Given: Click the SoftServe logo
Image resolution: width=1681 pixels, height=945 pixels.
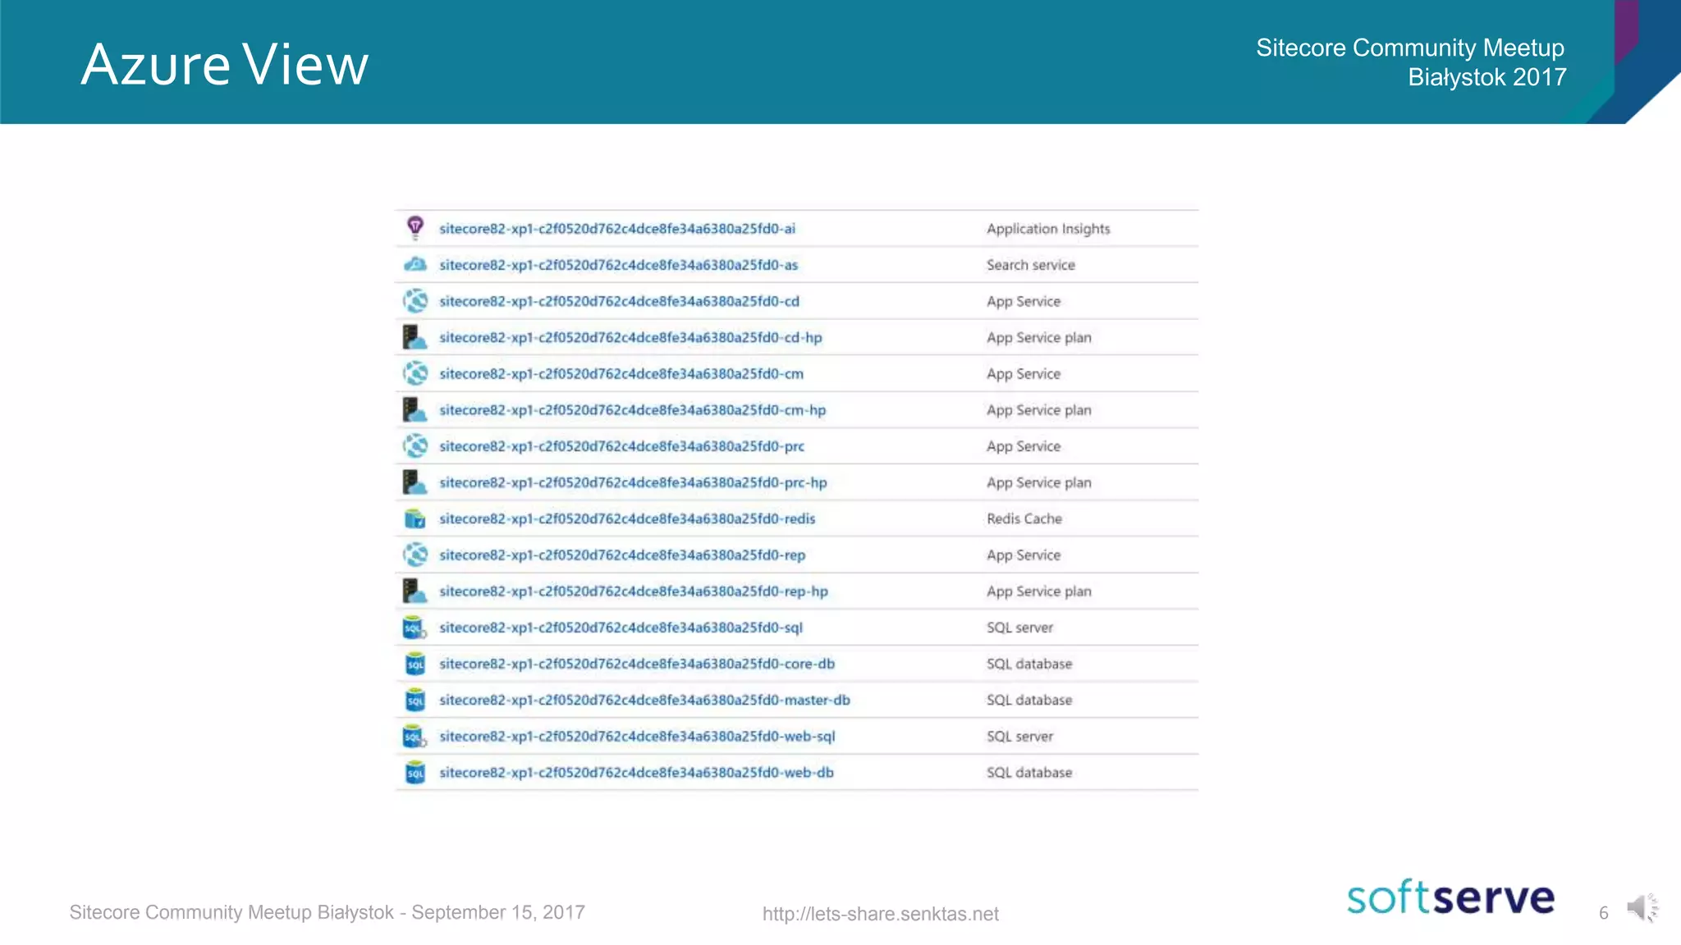Looking at the screenshot, I should click(x=1450, y=897).
